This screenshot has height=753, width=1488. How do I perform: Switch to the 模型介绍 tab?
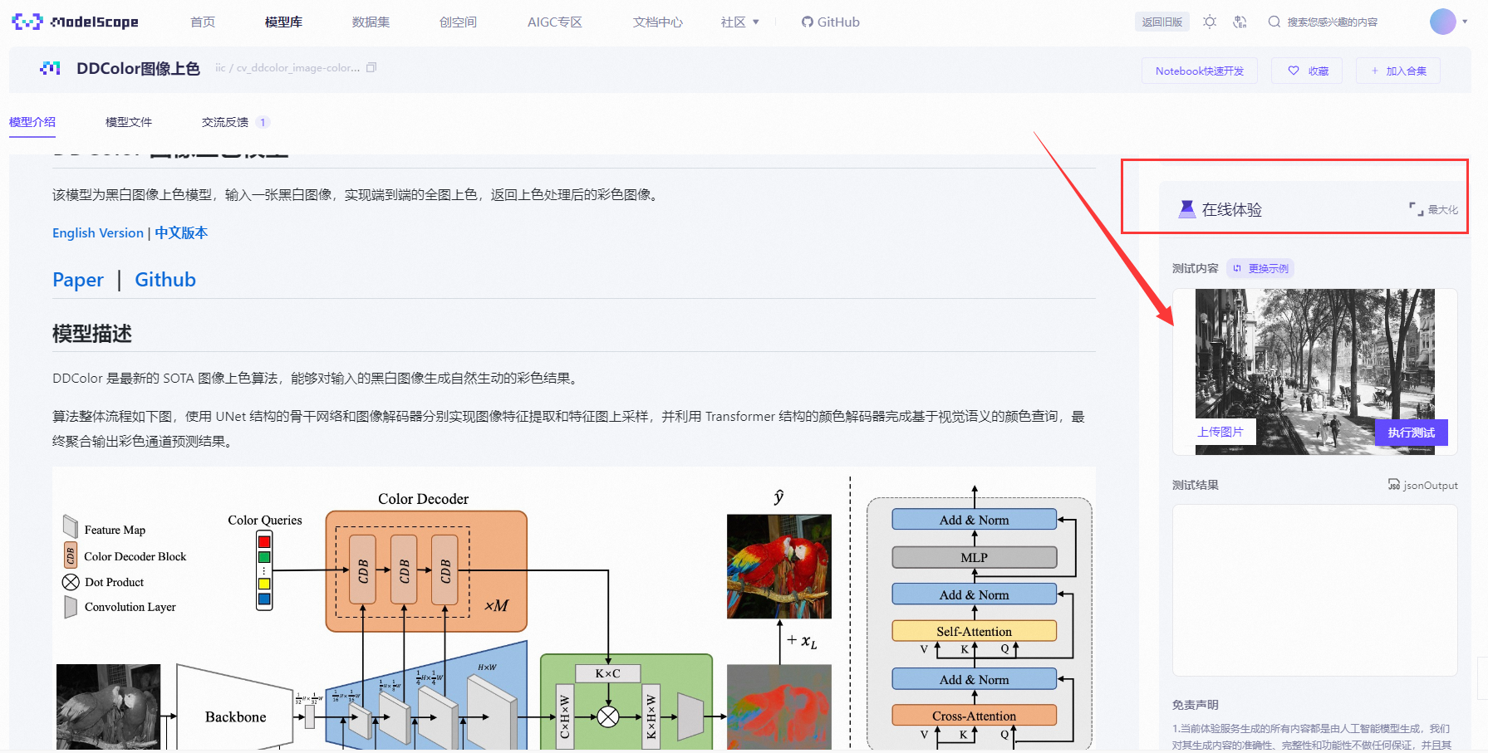click(32, 122)
